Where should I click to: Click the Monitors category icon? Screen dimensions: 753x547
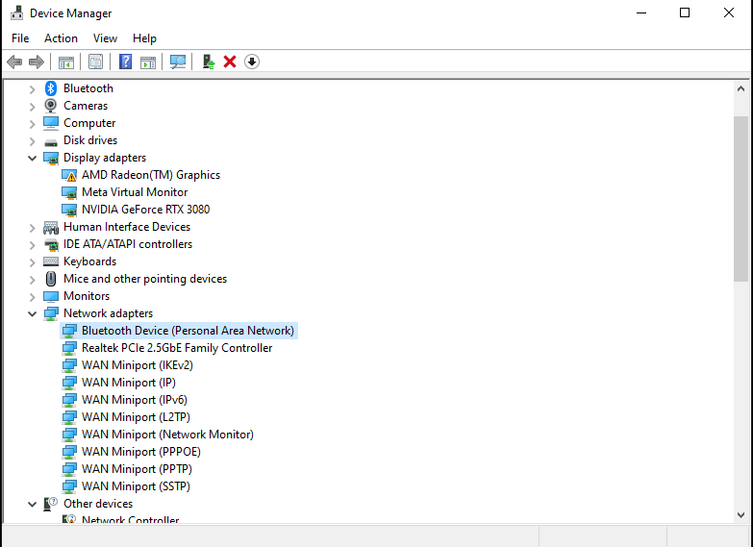(51, 296)
